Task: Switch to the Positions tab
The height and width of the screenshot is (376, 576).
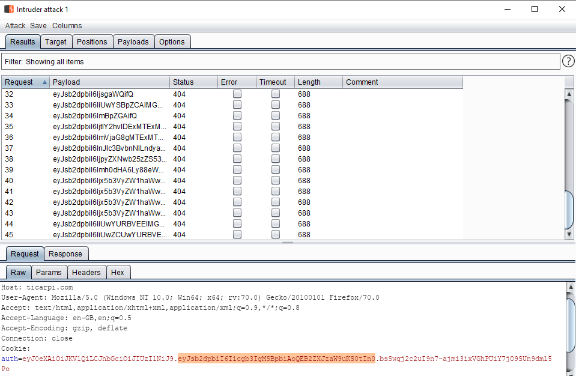Action: (92, 42)
